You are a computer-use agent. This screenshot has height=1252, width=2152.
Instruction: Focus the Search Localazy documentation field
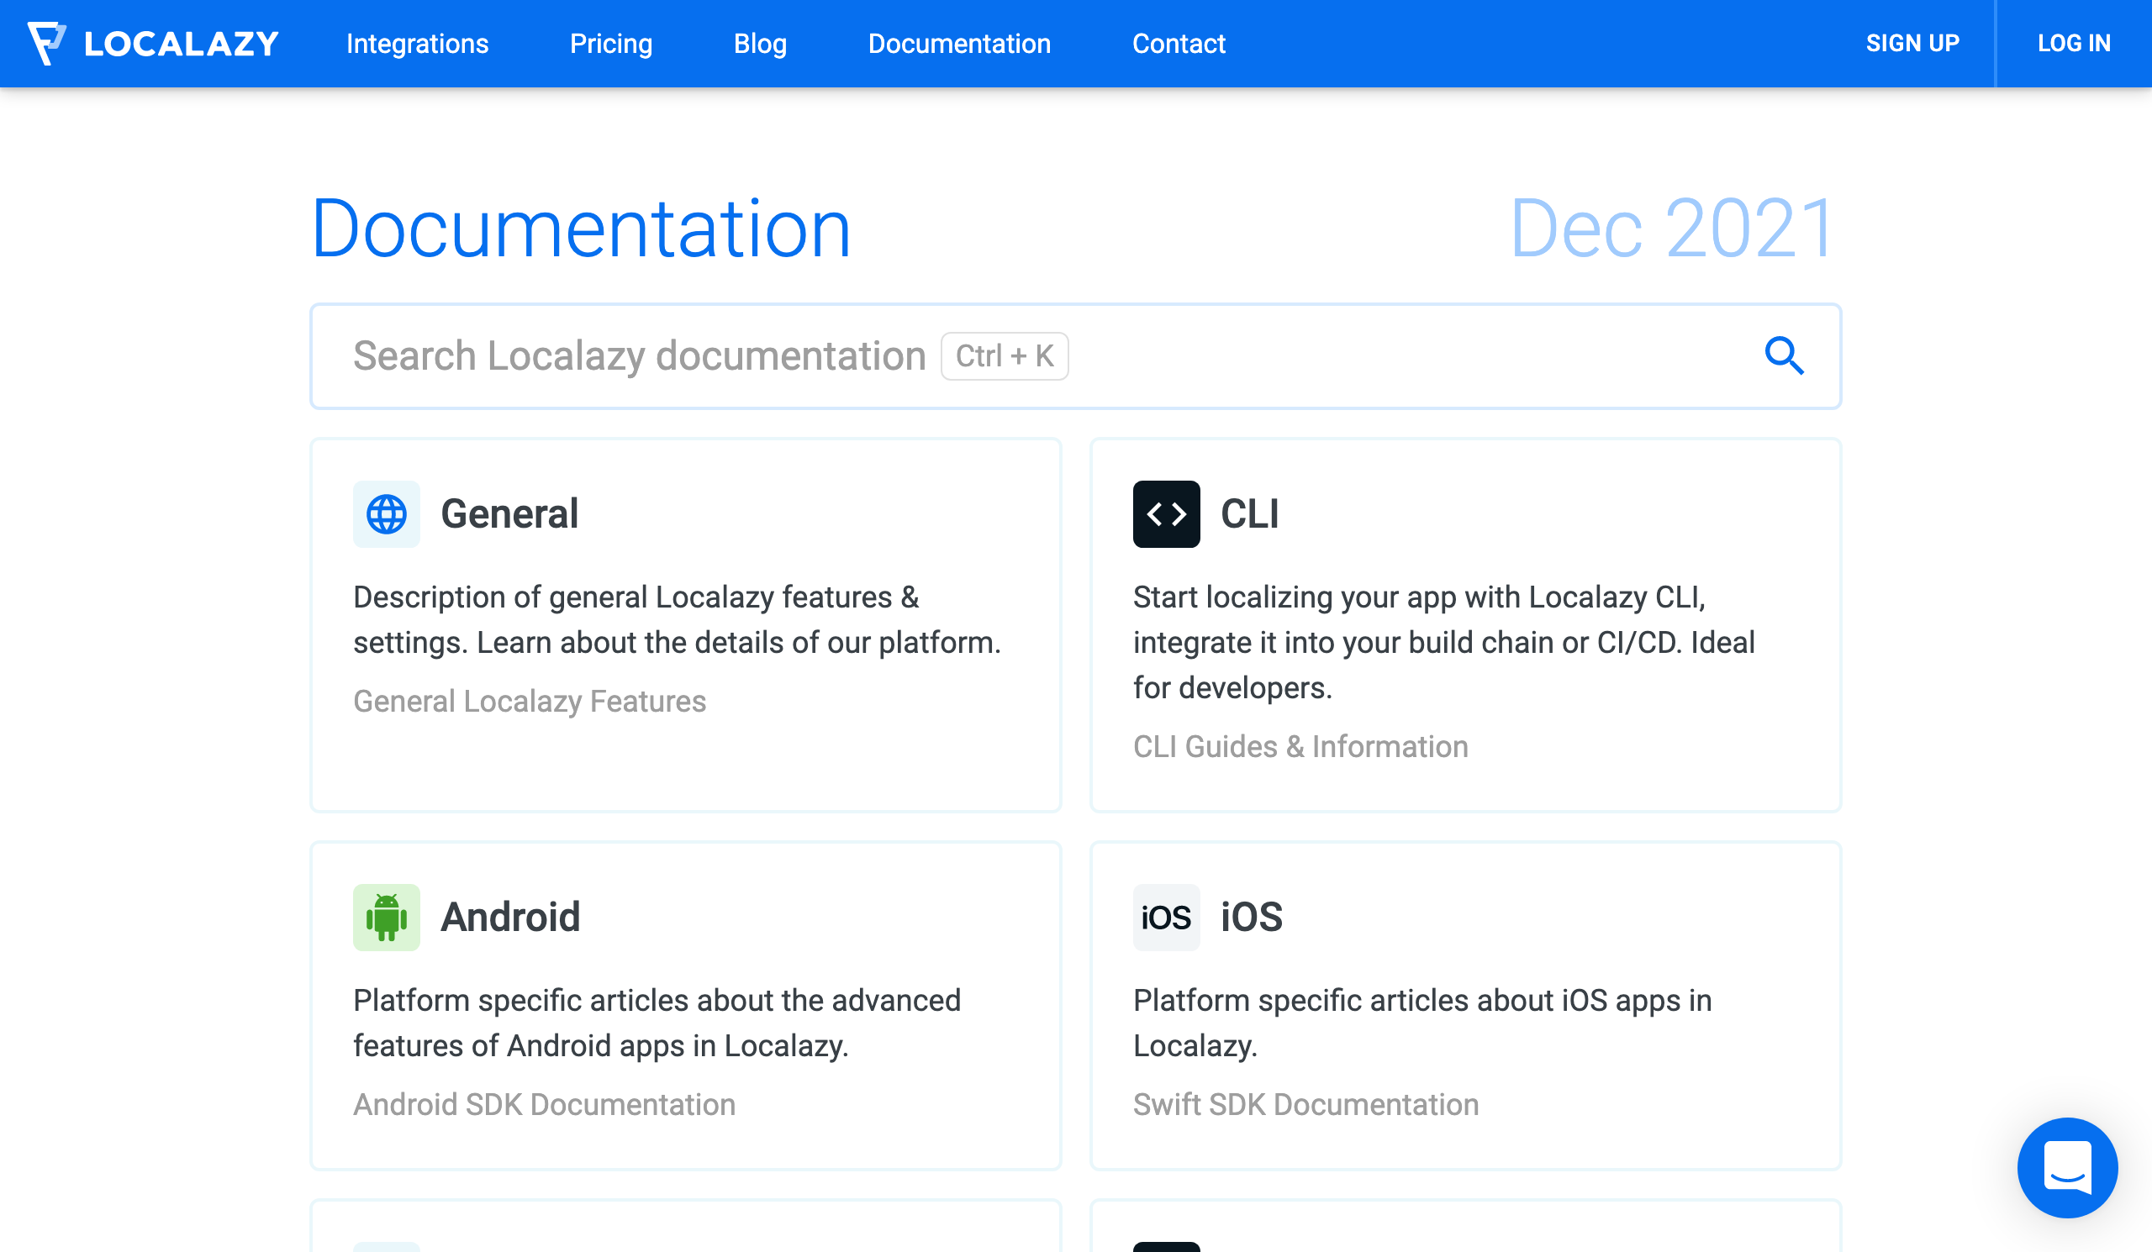coord(1075,356)
